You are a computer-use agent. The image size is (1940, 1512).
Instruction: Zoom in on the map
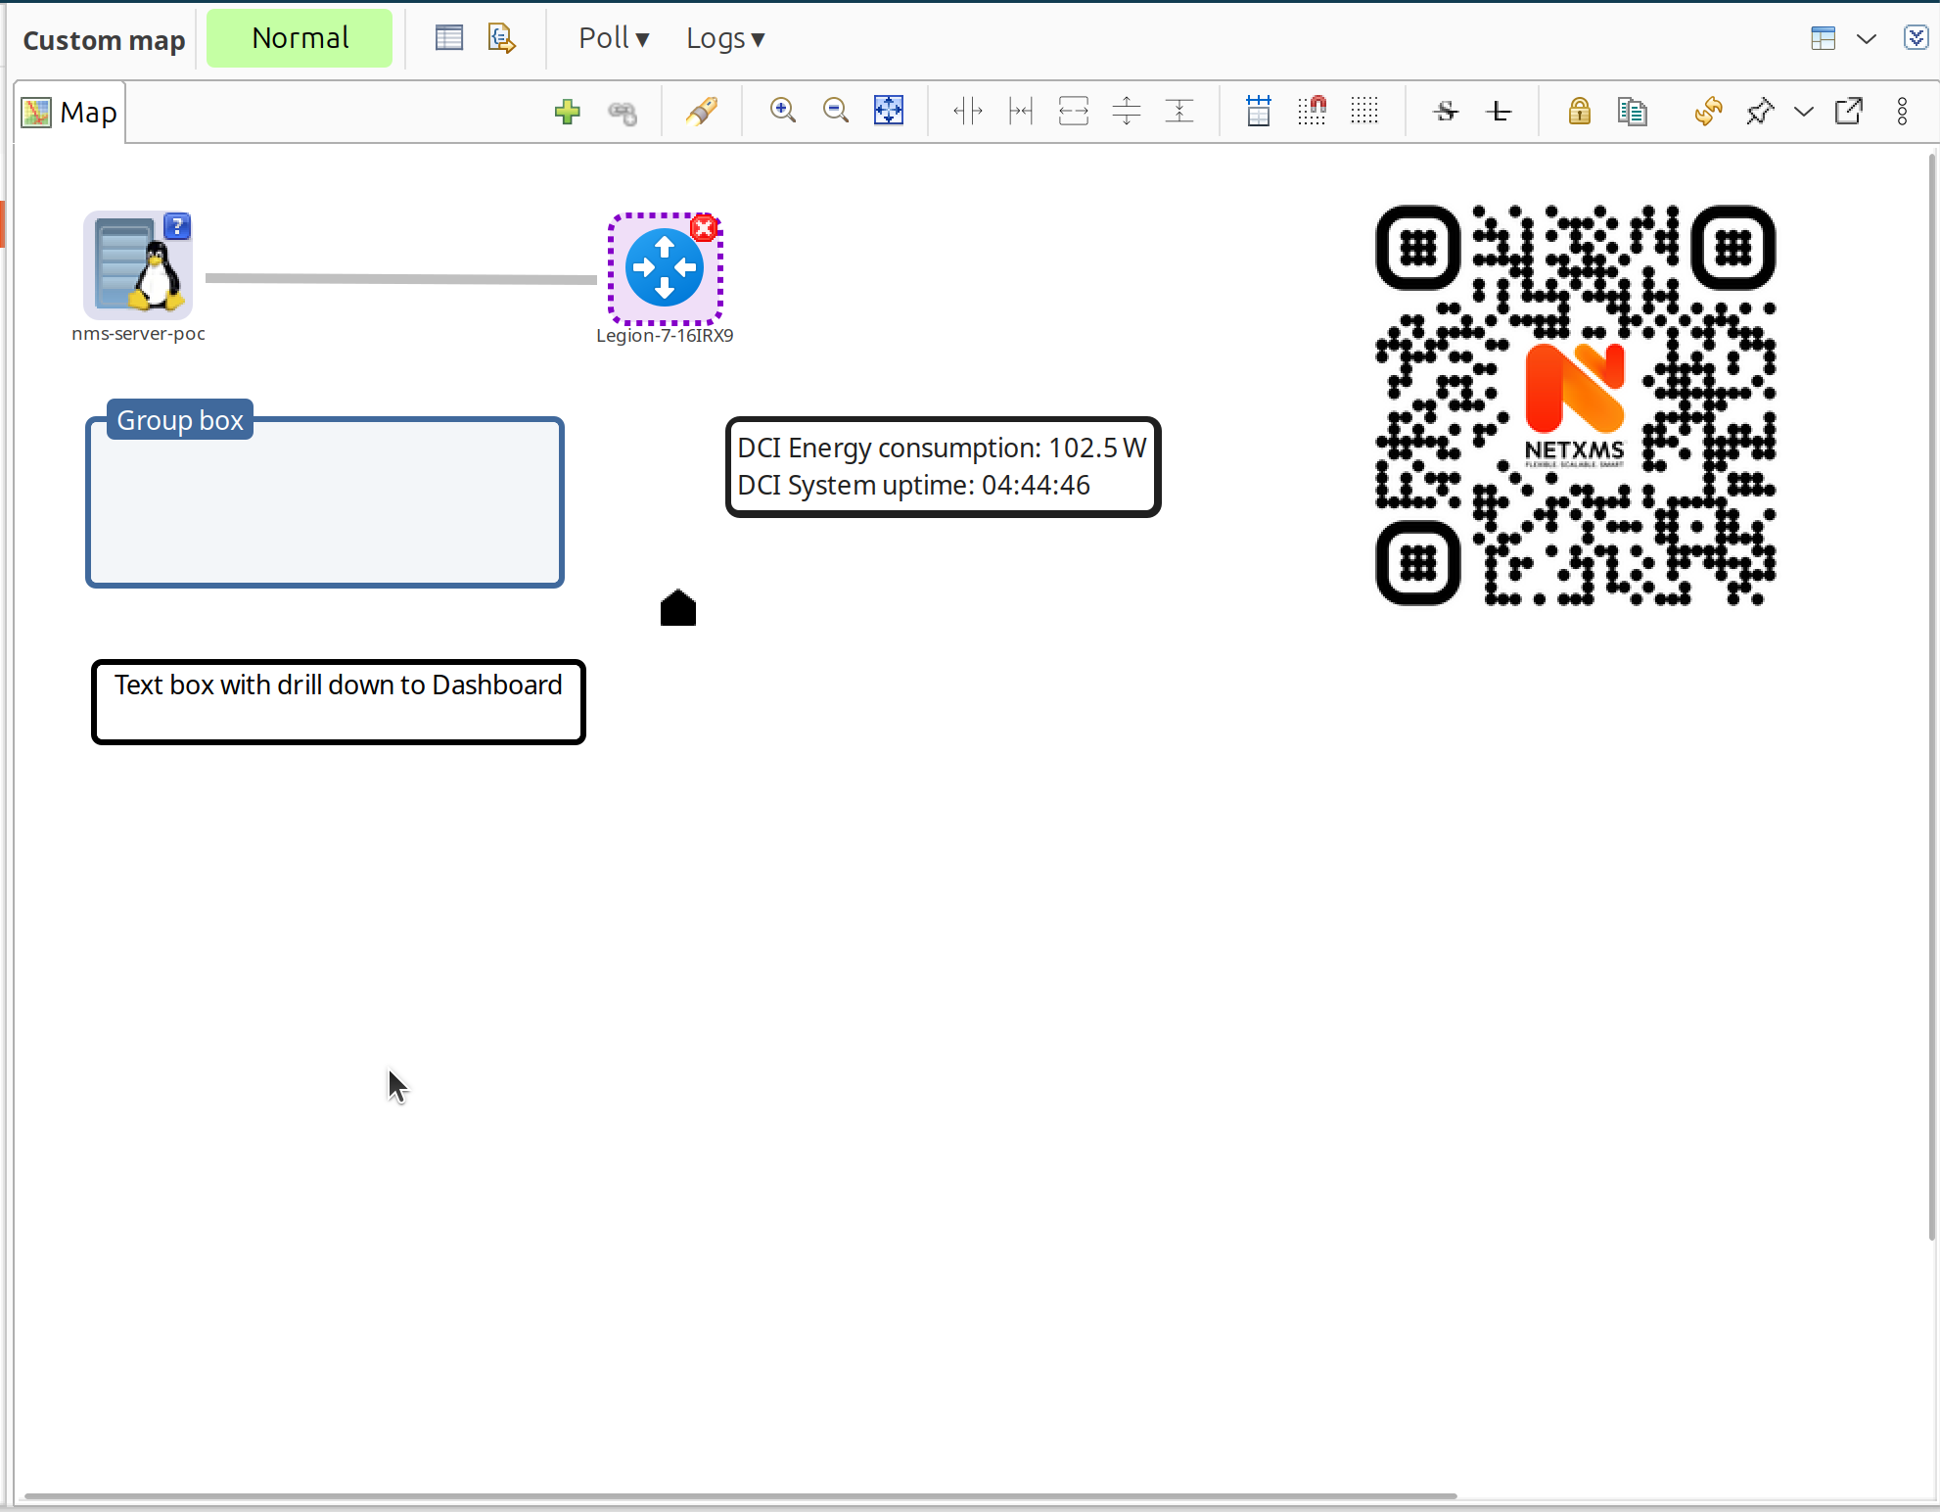(783, 111)
